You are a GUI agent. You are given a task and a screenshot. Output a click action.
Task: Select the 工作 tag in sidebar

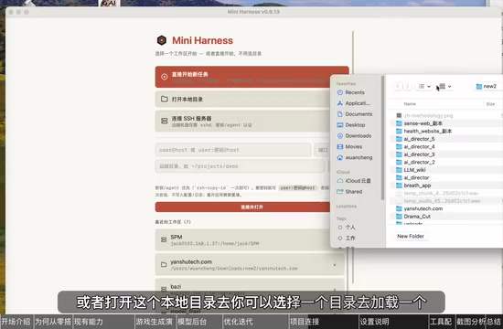tap(347, 238)
